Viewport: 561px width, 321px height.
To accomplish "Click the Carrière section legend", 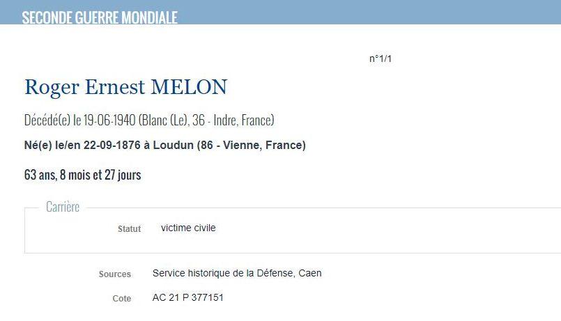I will [x=63, y=207].
